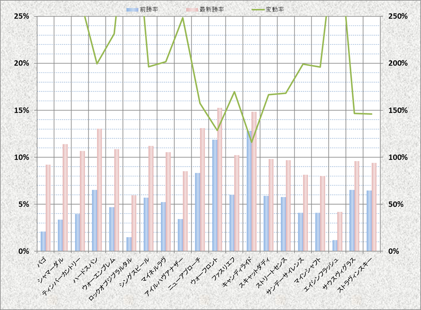Click the 25% label on left axis
Screen dimensions: 421x310
pyautogui.click(x=22, y=16)
